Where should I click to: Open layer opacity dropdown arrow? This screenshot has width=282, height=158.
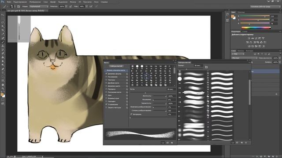tap(280, 58)
